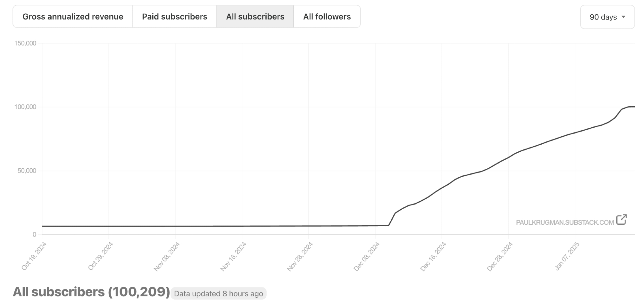Select the Paid subscribers tab
The image size is (641, 305).
(x=174, y=17)
